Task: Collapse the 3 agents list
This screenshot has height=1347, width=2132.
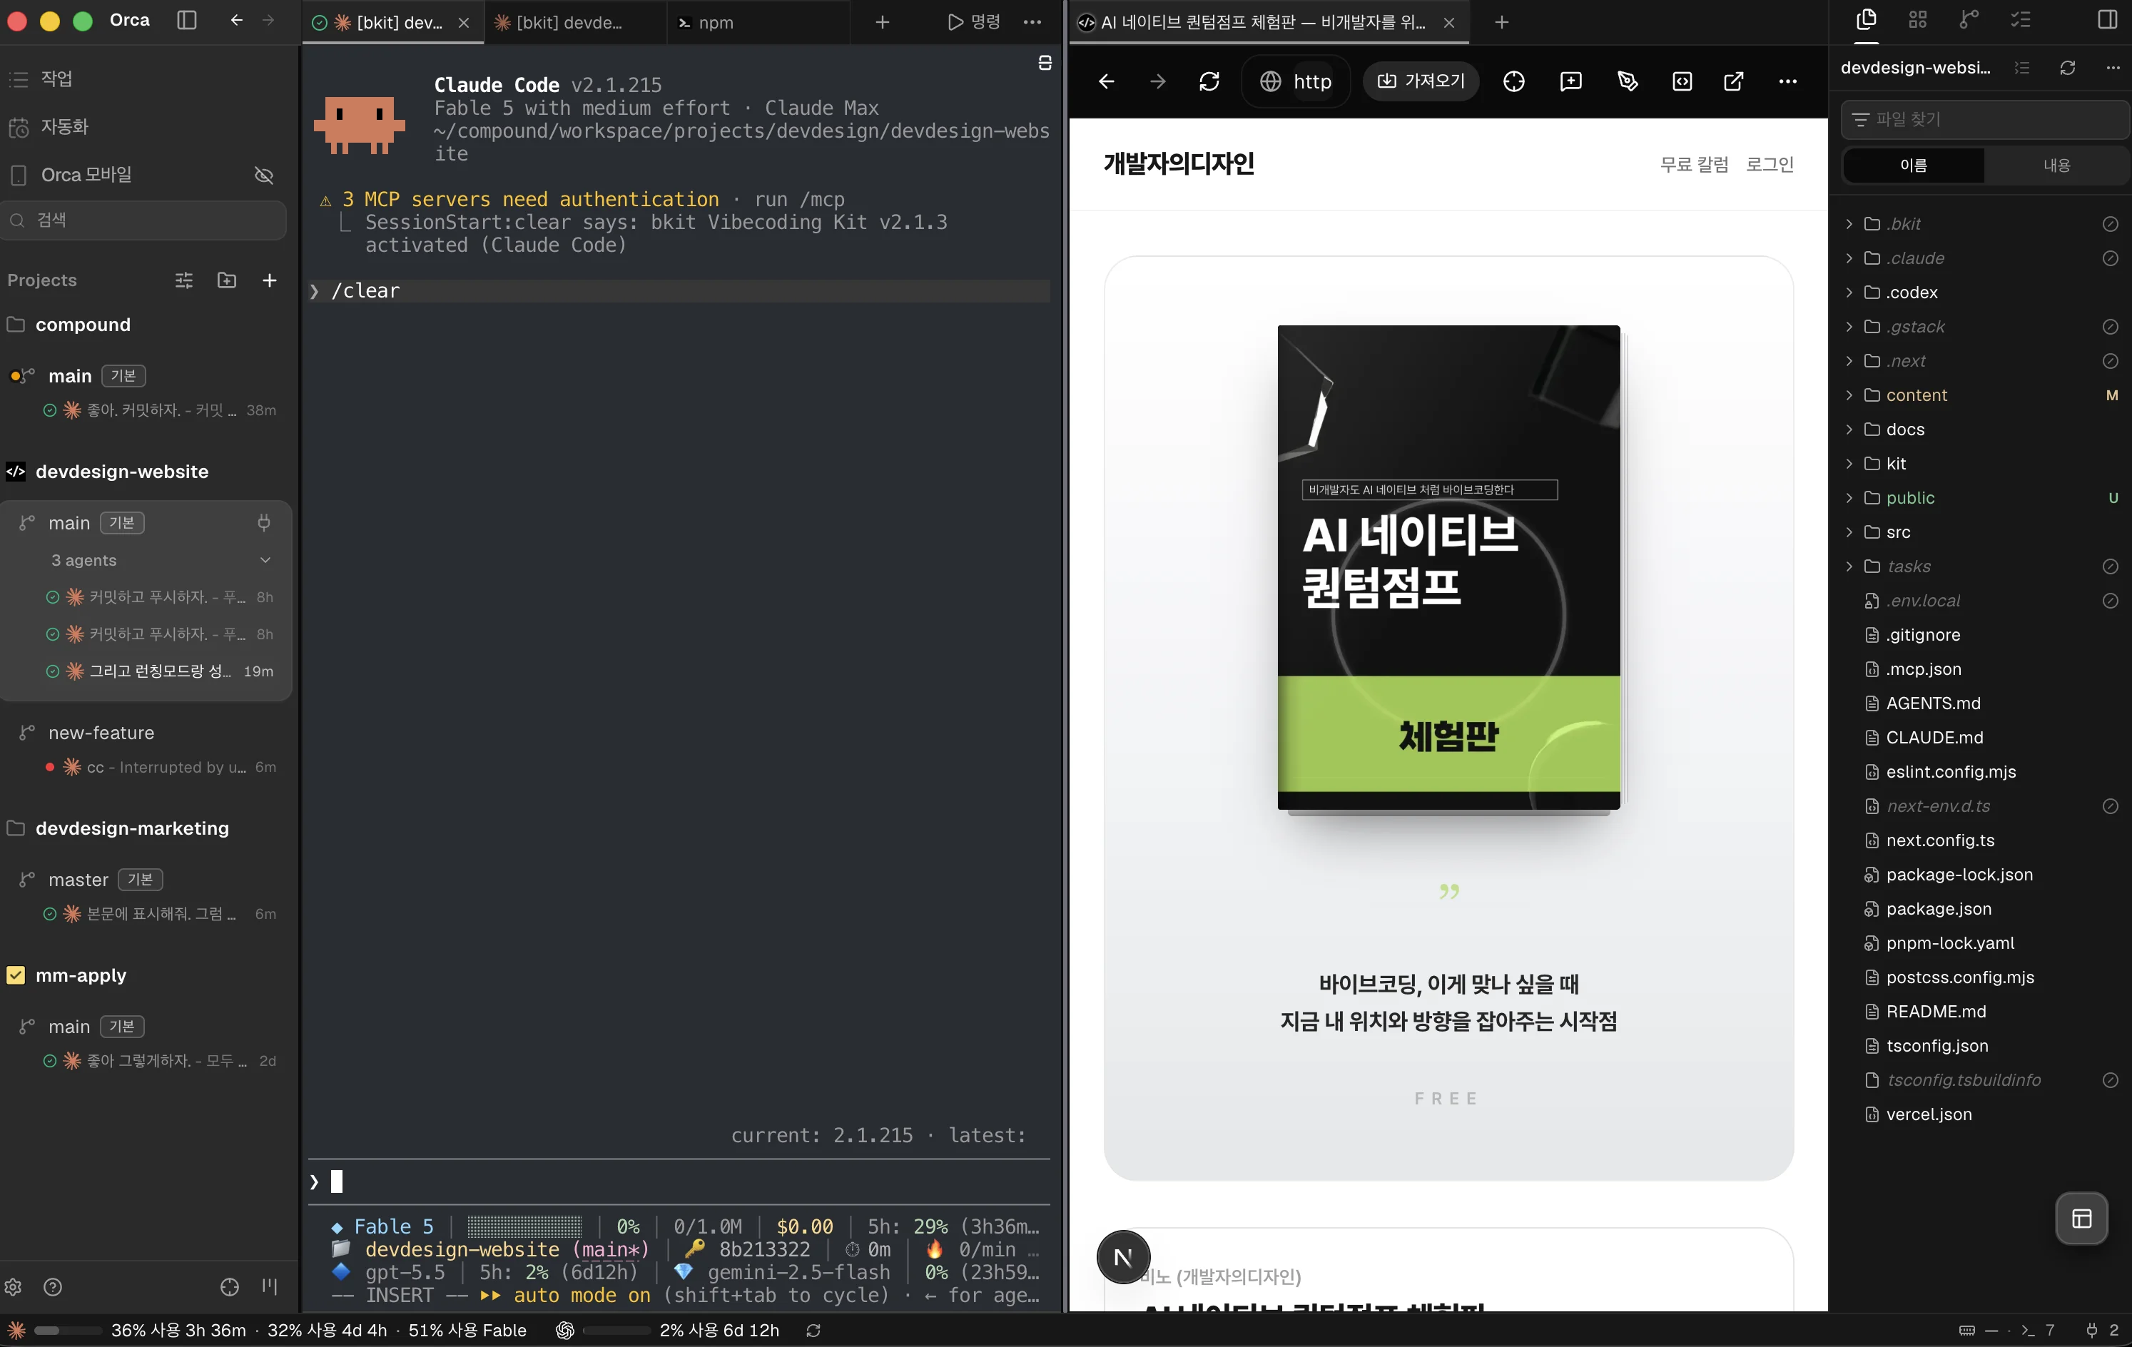Action: tap(265, 560)
